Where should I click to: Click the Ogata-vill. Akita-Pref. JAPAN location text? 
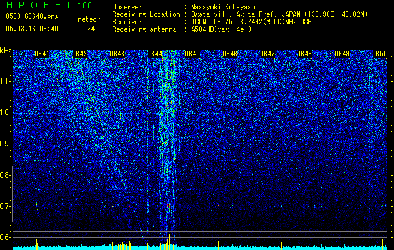pyautogui.click(x=279, y=14)
